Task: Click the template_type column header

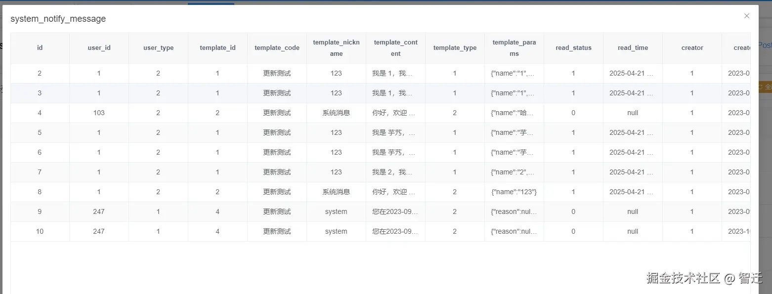Action: (x=455, y=48)
